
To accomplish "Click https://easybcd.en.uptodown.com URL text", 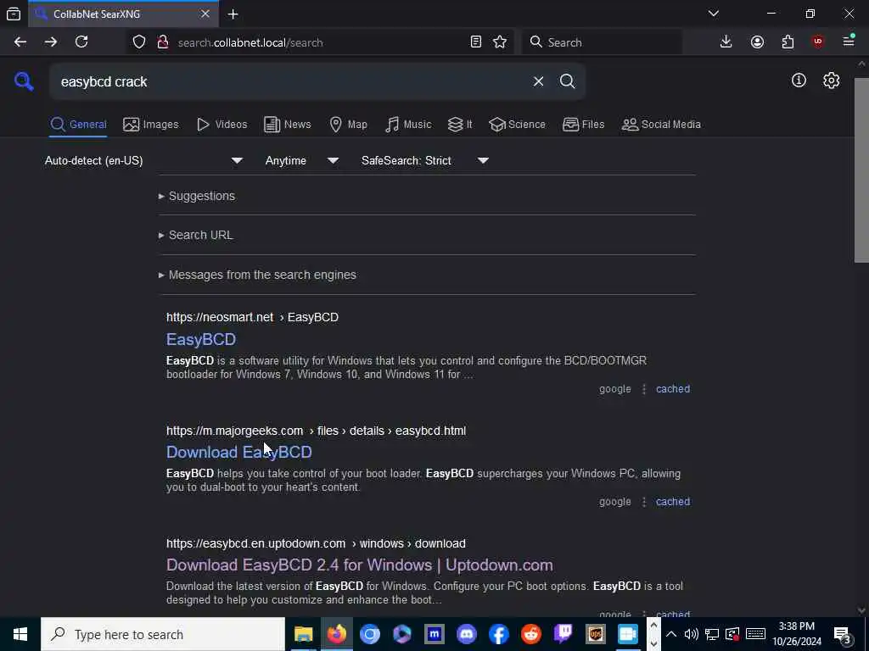I will (x=256, y=543).
